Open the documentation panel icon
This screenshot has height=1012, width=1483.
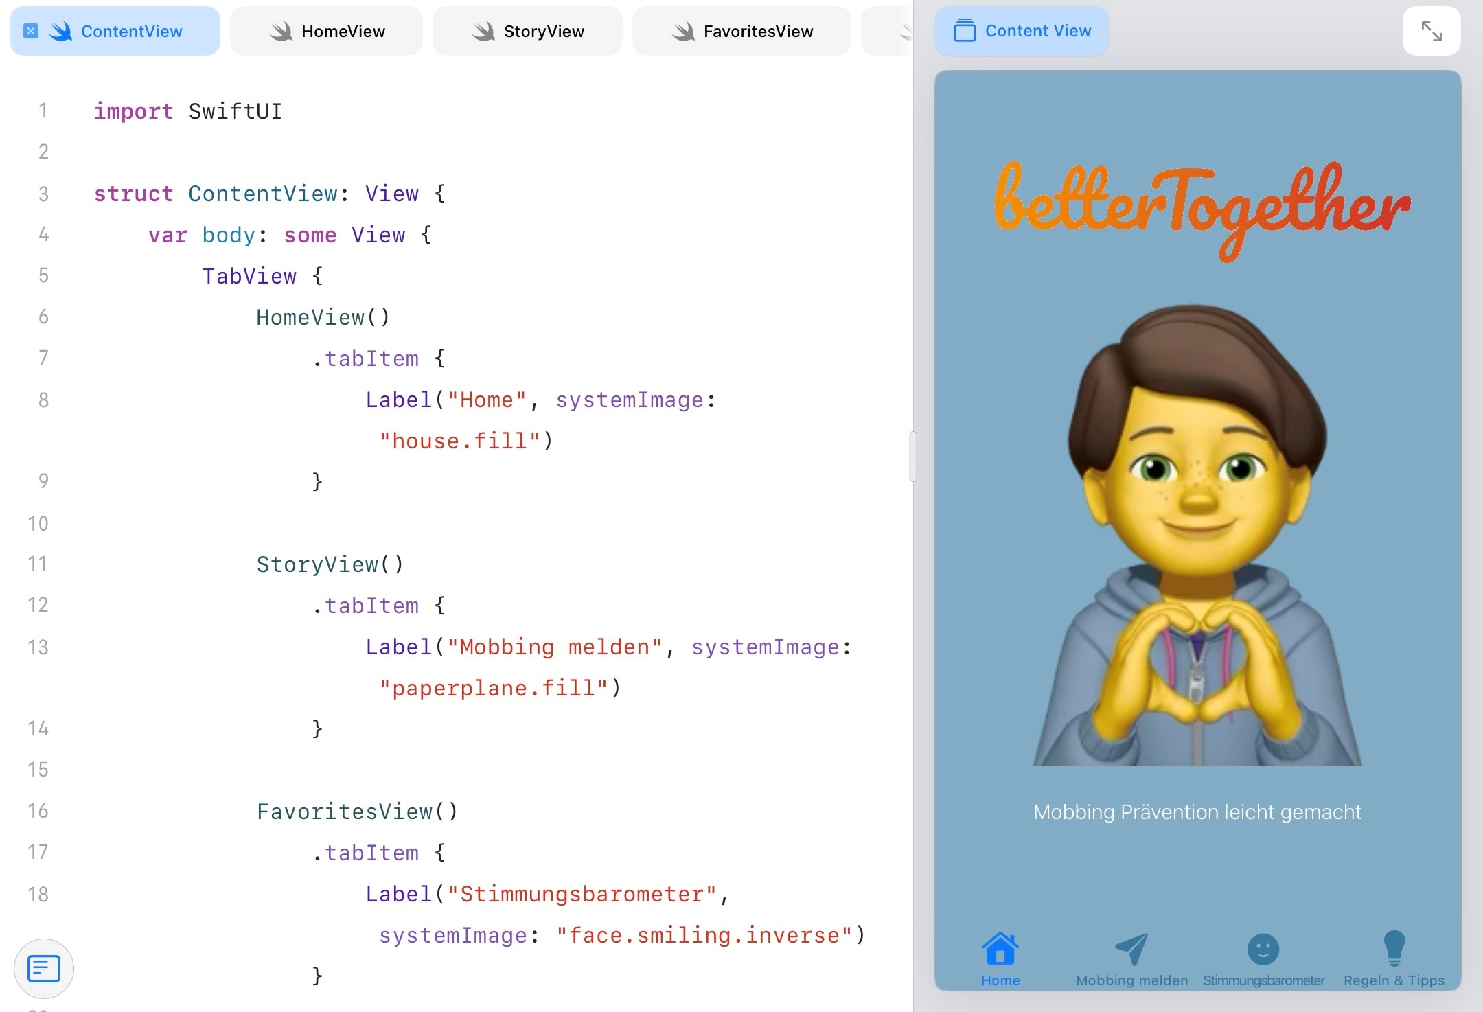coord(44,969)
